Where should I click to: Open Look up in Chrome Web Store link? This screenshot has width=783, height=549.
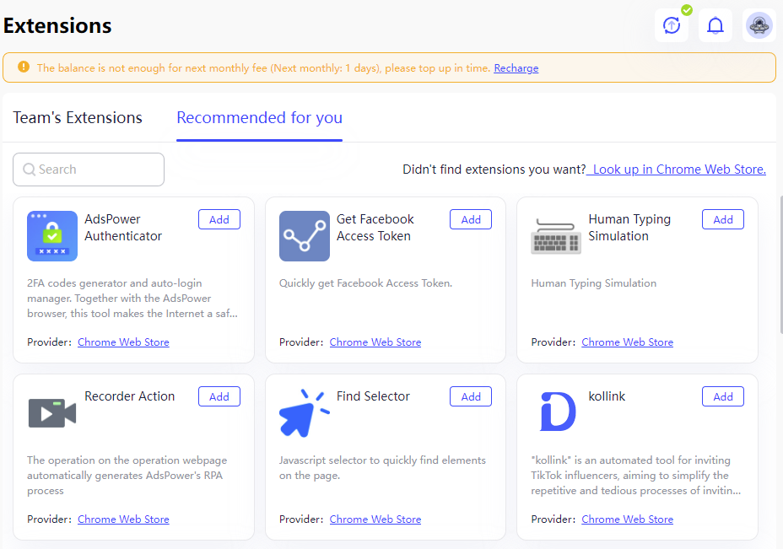(676, 170)
